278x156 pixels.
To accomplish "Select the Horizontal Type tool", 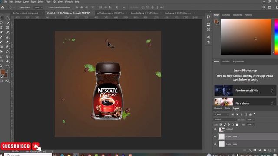I will 1,56.
